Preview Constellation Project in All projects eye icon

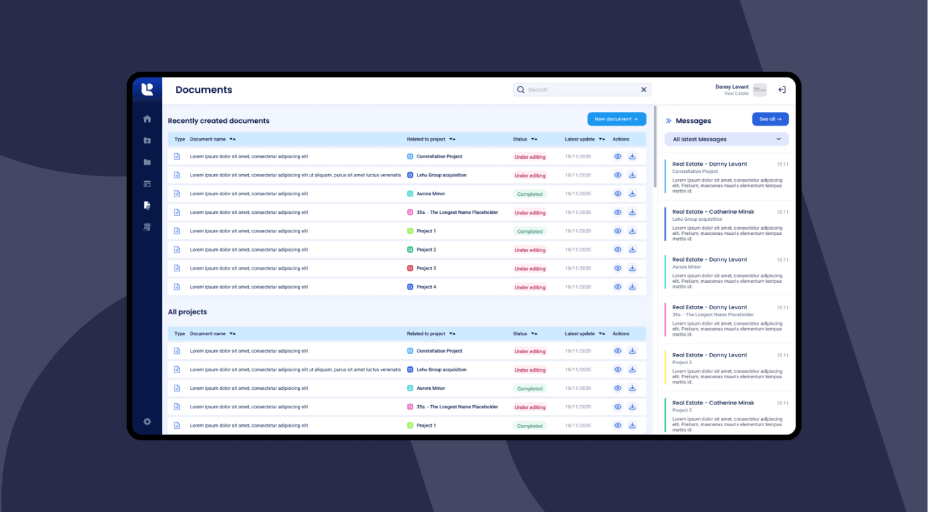coord(618,351)
